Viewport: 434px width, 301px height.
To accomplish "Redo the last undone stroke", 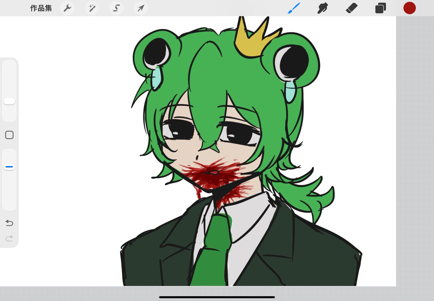I will coord(9,238).
